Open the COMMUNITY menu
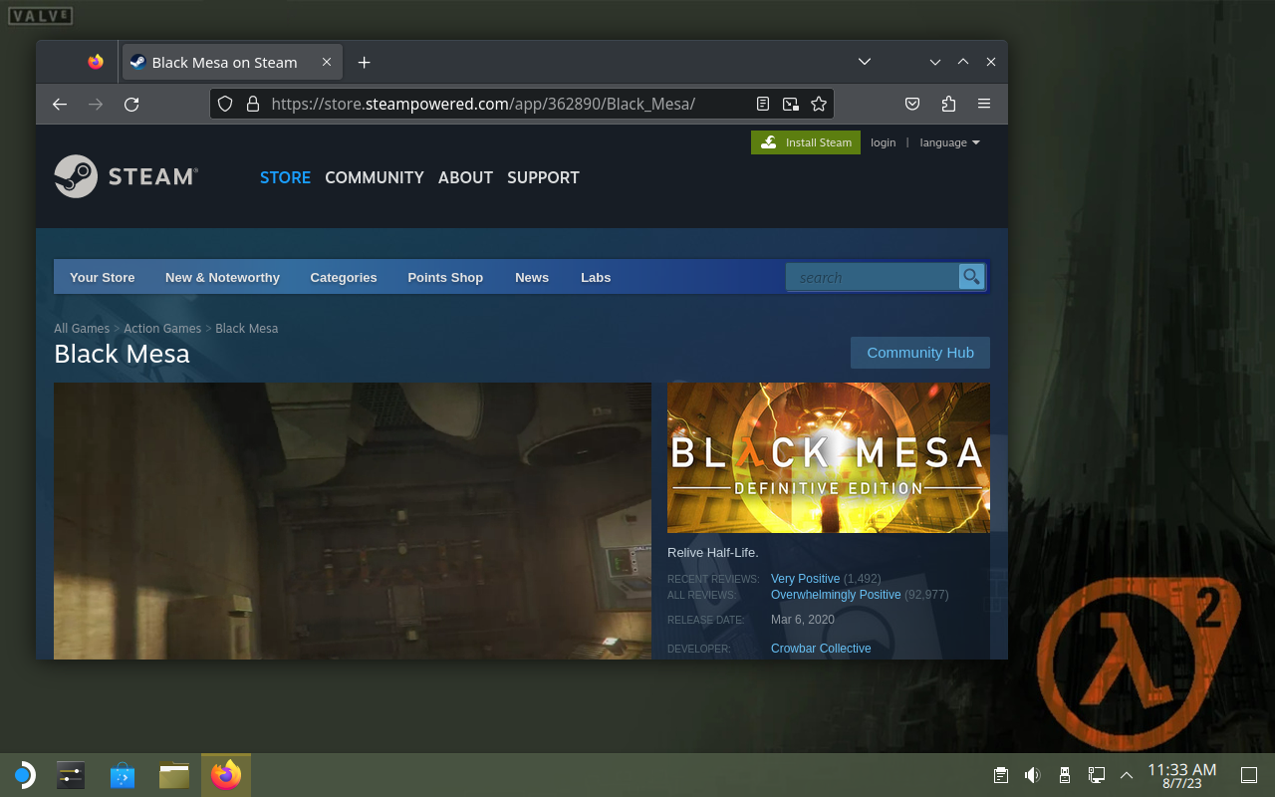The height and width of the screenshot is (797, 1275). (x=375, y=177)
